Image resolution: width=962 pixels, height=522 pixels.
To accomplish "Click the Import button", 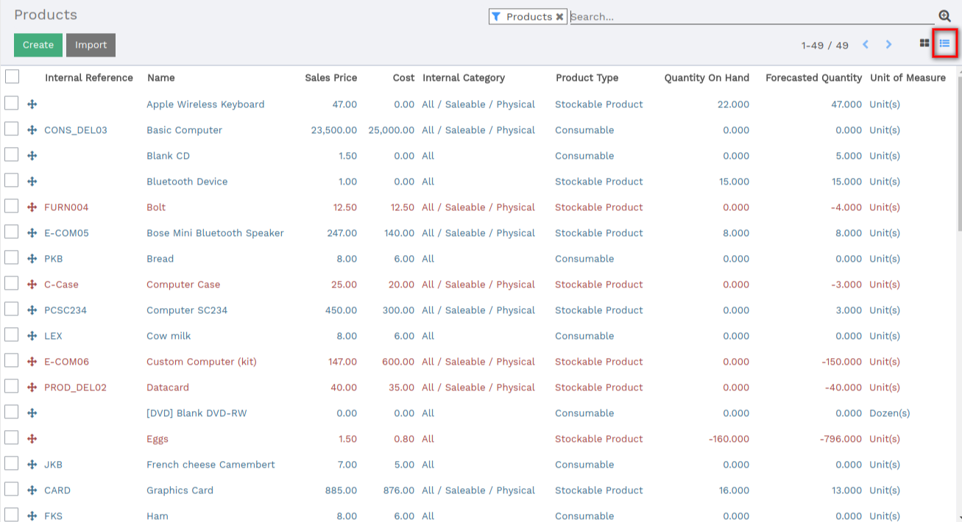I will [x=91, y=45].
